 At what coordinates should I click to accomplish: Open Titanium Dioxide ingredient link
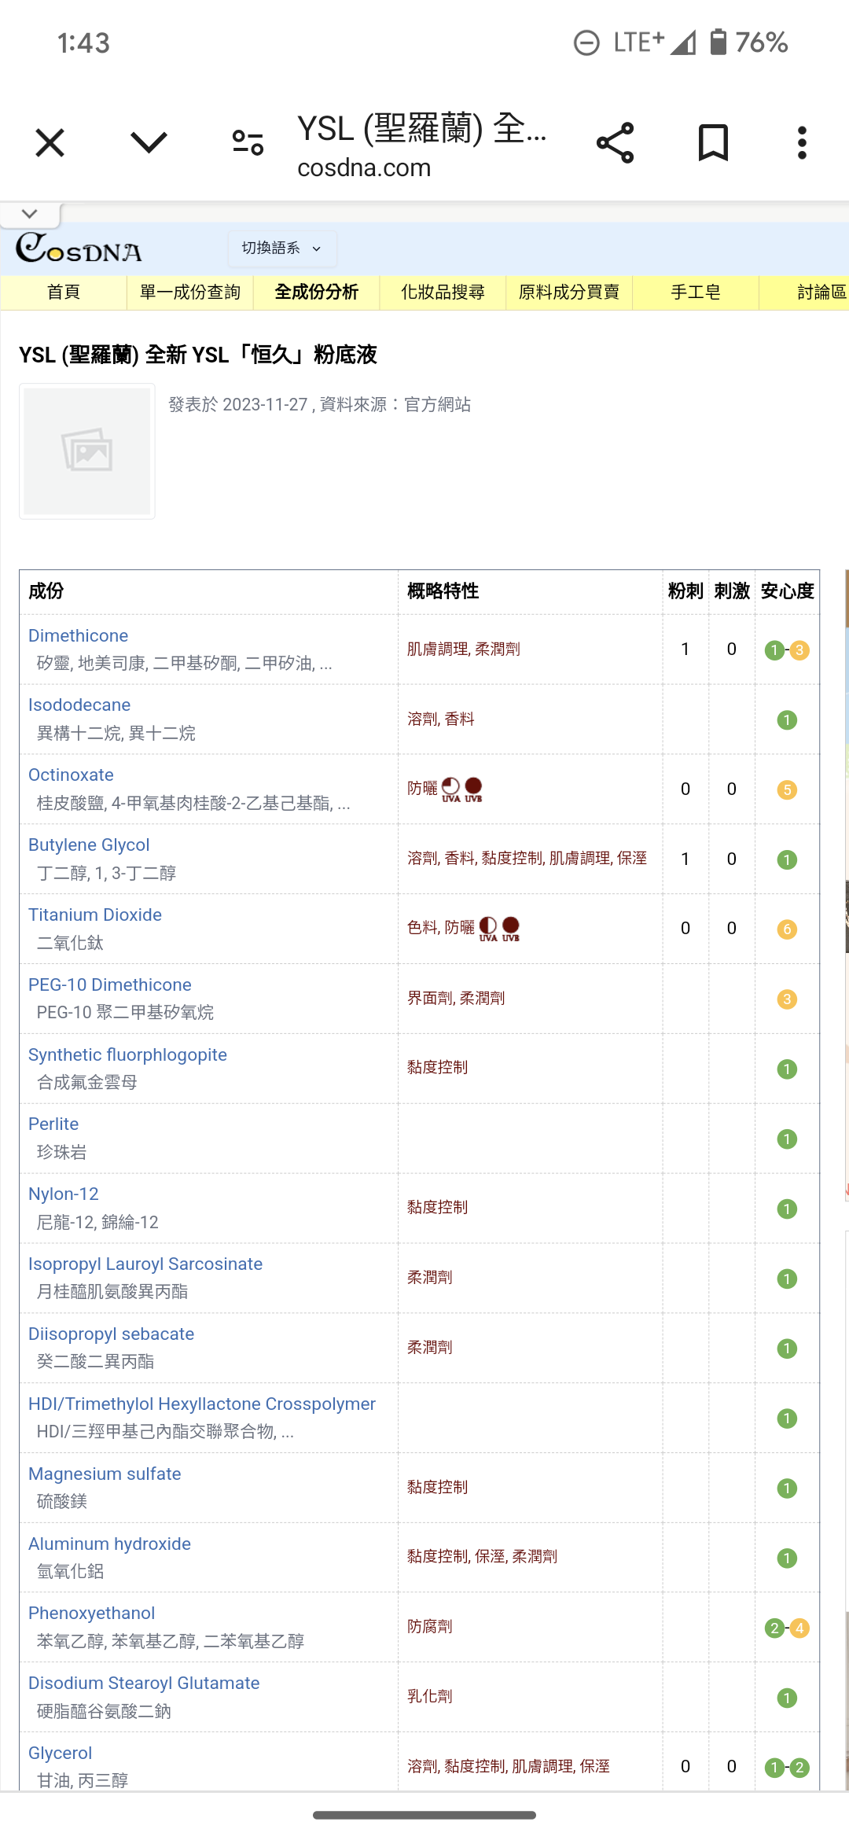(95, 915)
